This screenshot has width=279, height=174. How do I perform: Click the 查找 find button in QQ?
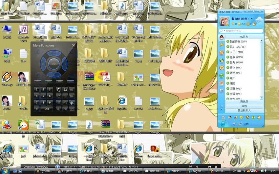244,124
